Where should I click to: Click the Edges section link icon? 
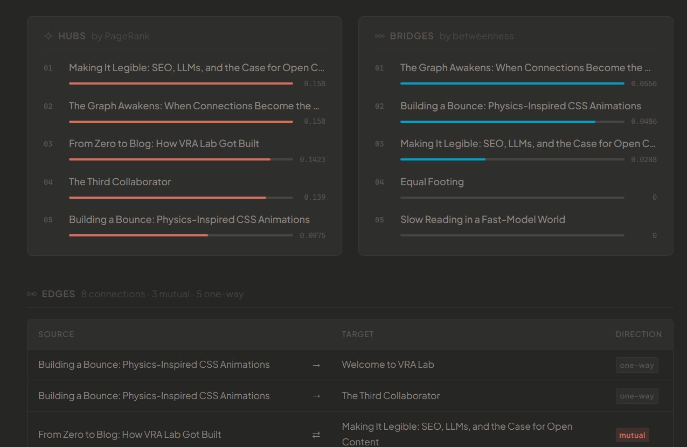click(x=32, y=294)
